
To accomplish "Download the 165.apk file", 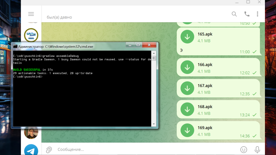I will point(187,37).
